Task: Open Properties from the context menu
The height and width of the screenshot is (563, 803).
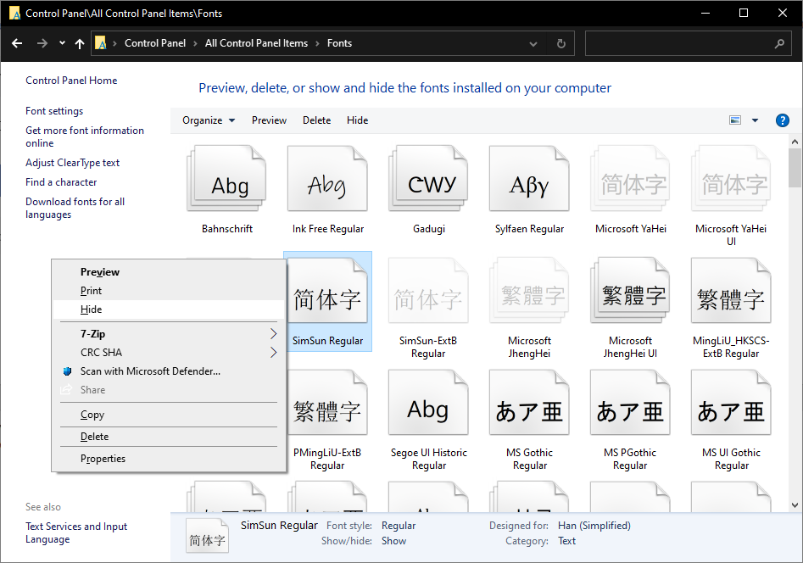Action: coord(169,459)
